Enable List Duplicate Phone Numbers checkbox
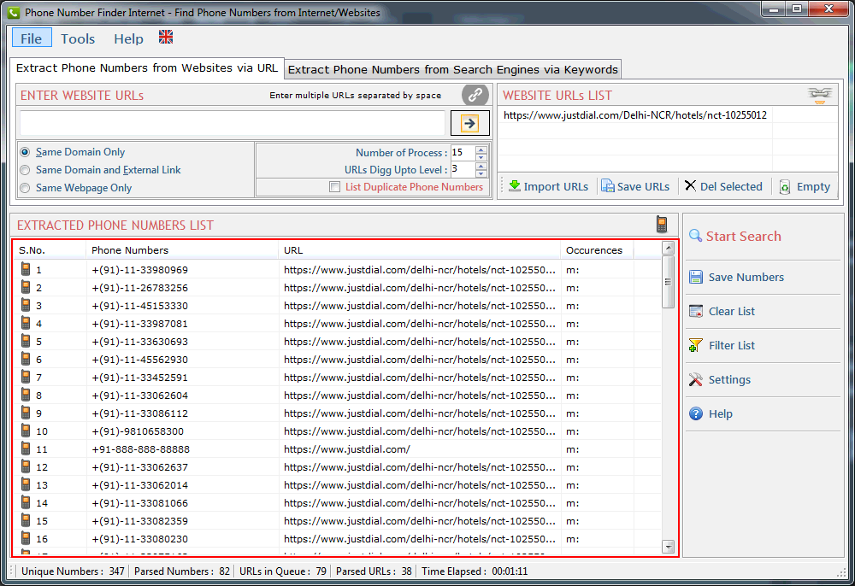Screen dimensions: 855x586 pyautogui.click(x=335, y=187)
